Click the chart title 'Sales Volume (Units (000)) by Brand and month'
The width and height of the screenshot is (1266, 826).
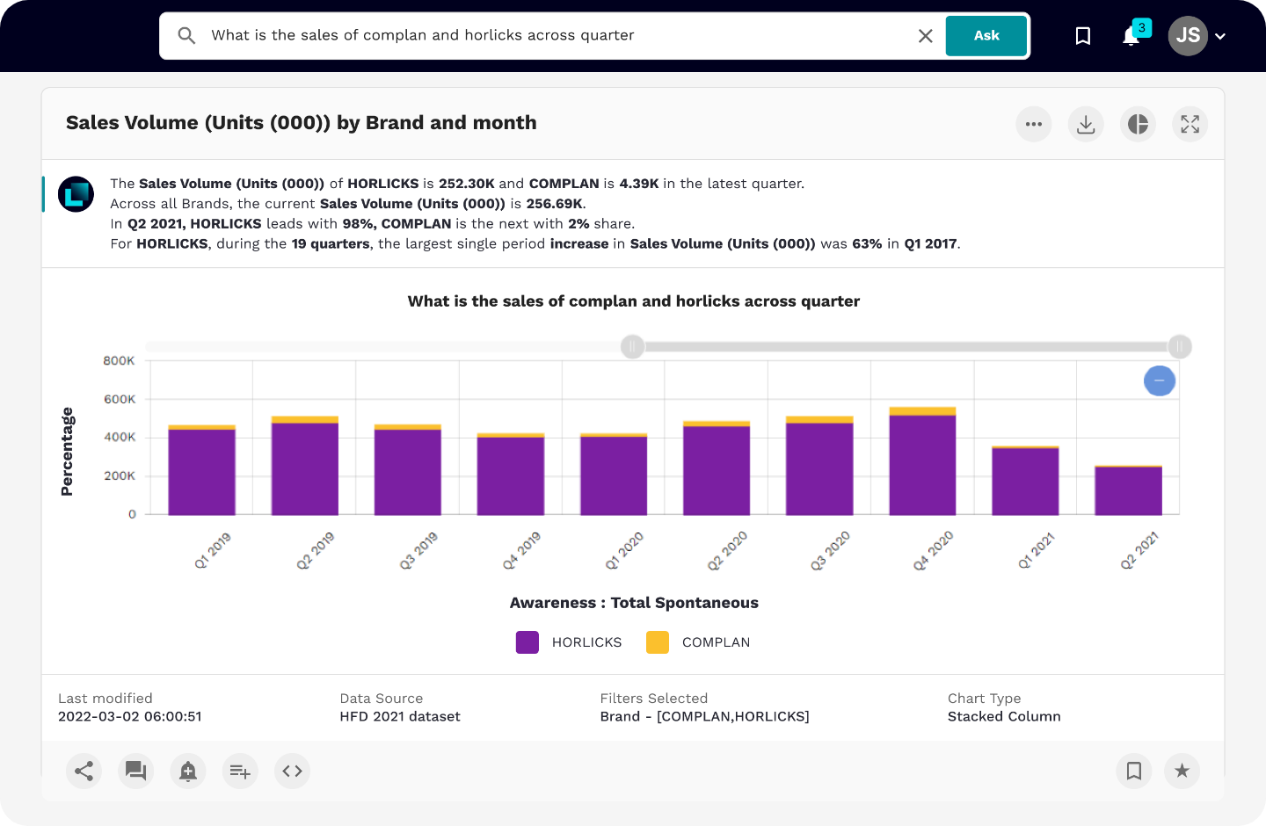pyautogui.click(x=302, y=123)
